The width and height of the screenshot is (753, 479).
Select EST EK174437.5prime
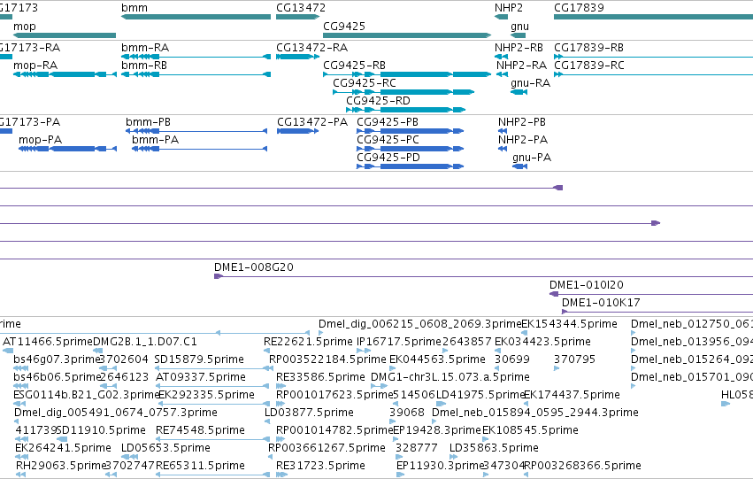click(x=572, y=395)
